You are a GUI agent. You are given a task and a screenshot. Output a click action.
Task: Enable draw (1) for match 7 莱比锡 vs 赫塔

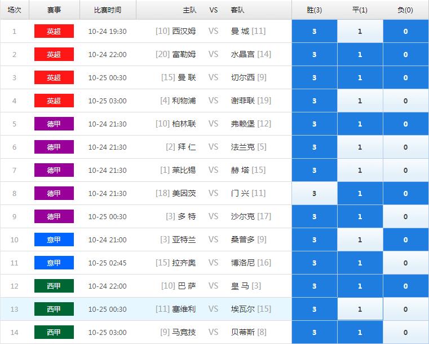pyautogui.click(x=360, y=170)
